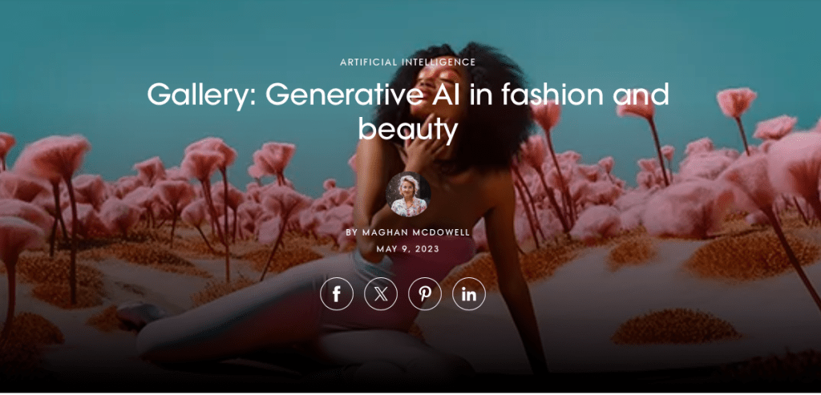Image resolution: width=821 pixels, height=395 pixels.
Task: Click the author's circular profile photo
Action: click(408, 194)
